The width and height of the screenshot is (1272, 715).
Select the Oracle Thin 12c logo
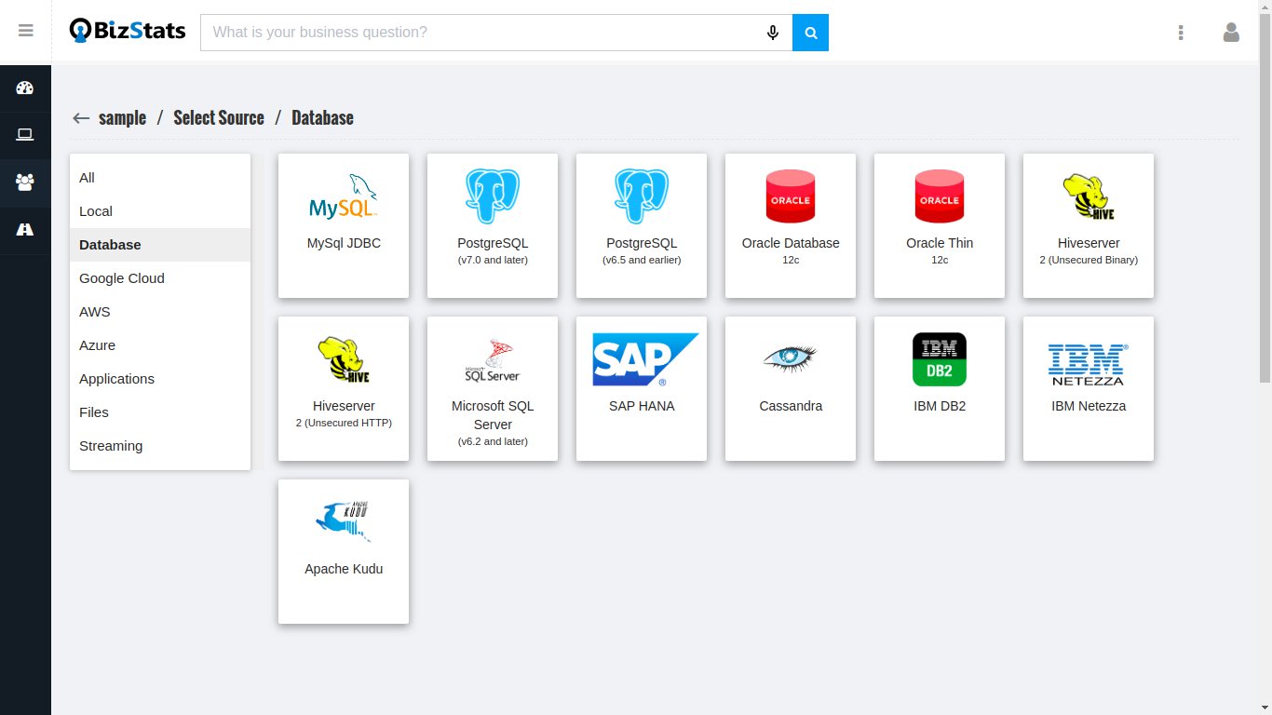point(940,196)
